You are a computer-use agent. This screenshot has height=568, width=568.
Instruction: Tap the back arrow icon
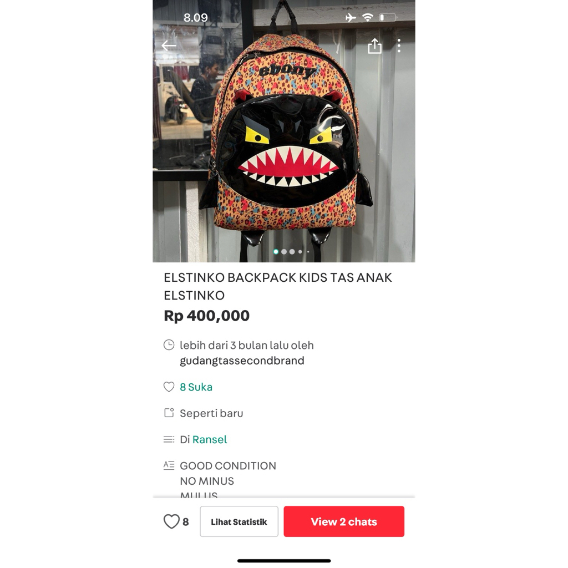(169, 45)
